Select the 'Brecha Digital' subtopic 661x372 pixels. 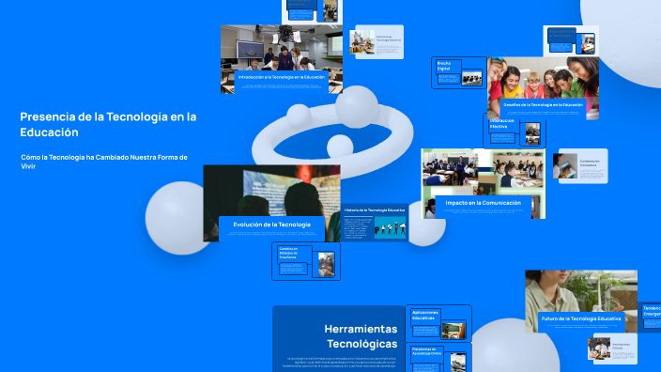tap(458, 72)
